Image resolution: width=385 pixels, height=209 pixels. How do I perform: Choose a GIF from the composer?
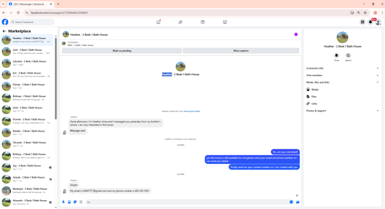[x=81, y=202]
